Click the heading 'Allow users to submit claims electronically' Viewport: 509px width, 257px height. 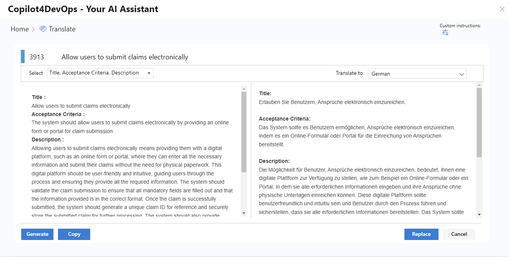[x=125, y=57]
